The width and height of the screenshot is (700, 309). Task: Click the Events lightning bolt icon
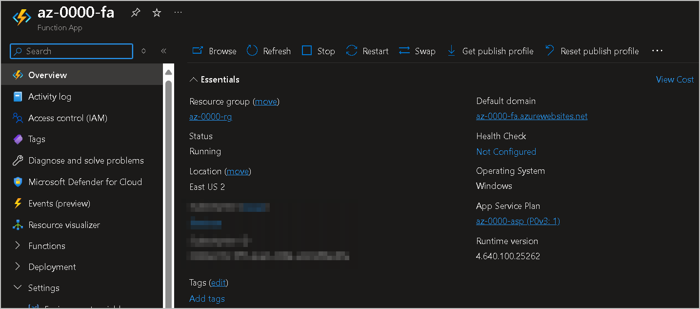[18, 204]
